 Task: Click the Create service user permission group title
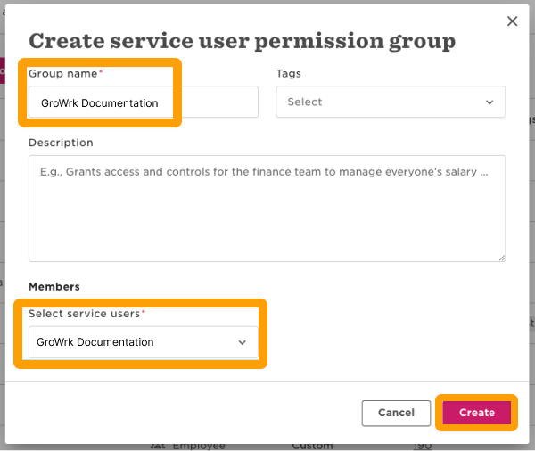coord(242,41)
